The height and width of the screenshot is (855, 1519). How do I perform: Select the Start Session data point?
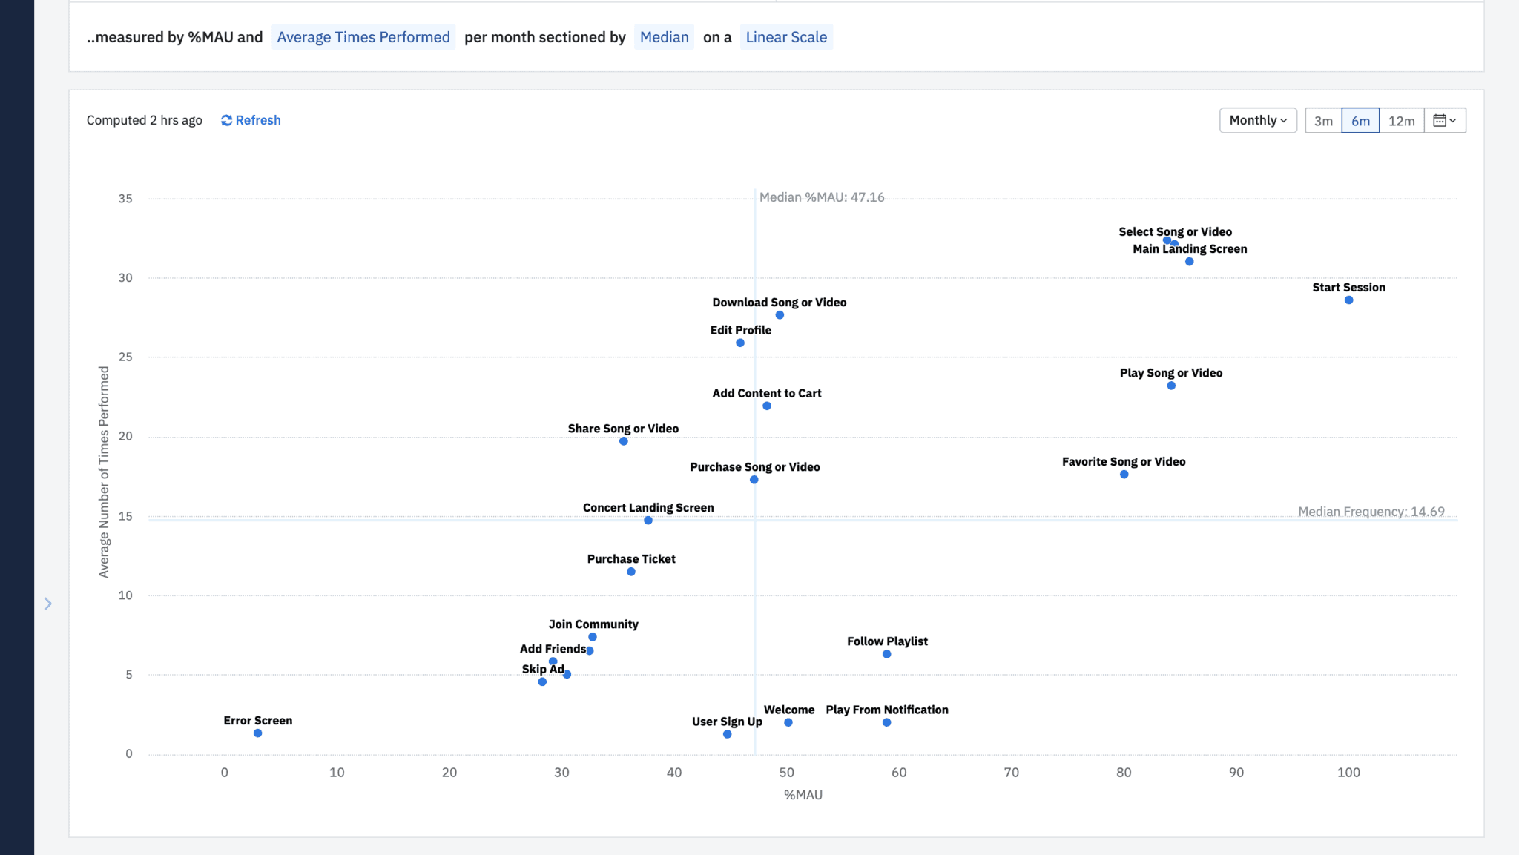1348,300
